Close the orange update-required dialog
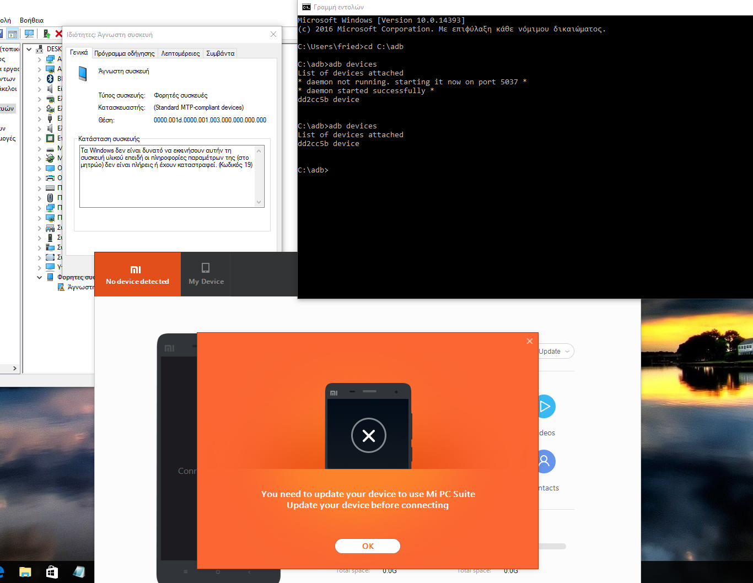This screenshot has height=583, width=753. (530, 341)
